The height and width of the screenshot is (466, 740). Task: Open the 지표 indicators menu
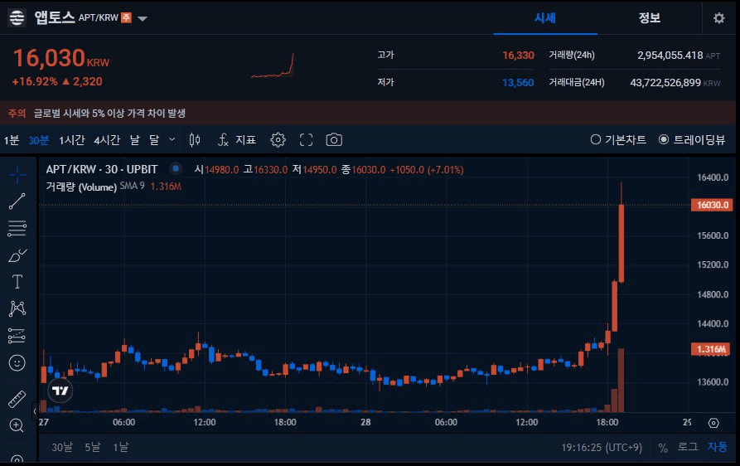[x=237, y=140]
